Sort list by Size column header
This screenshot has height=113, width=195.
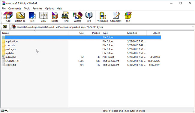pos(76,33)
